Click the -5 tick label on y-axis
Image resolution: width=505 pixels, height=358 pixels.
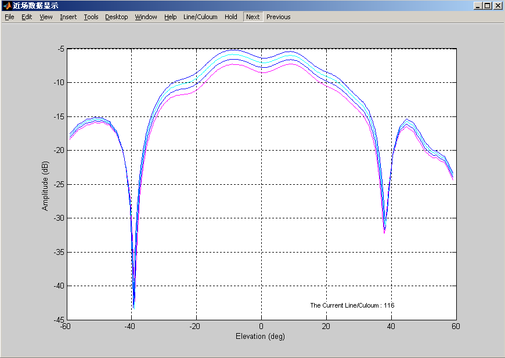point(61,49)
